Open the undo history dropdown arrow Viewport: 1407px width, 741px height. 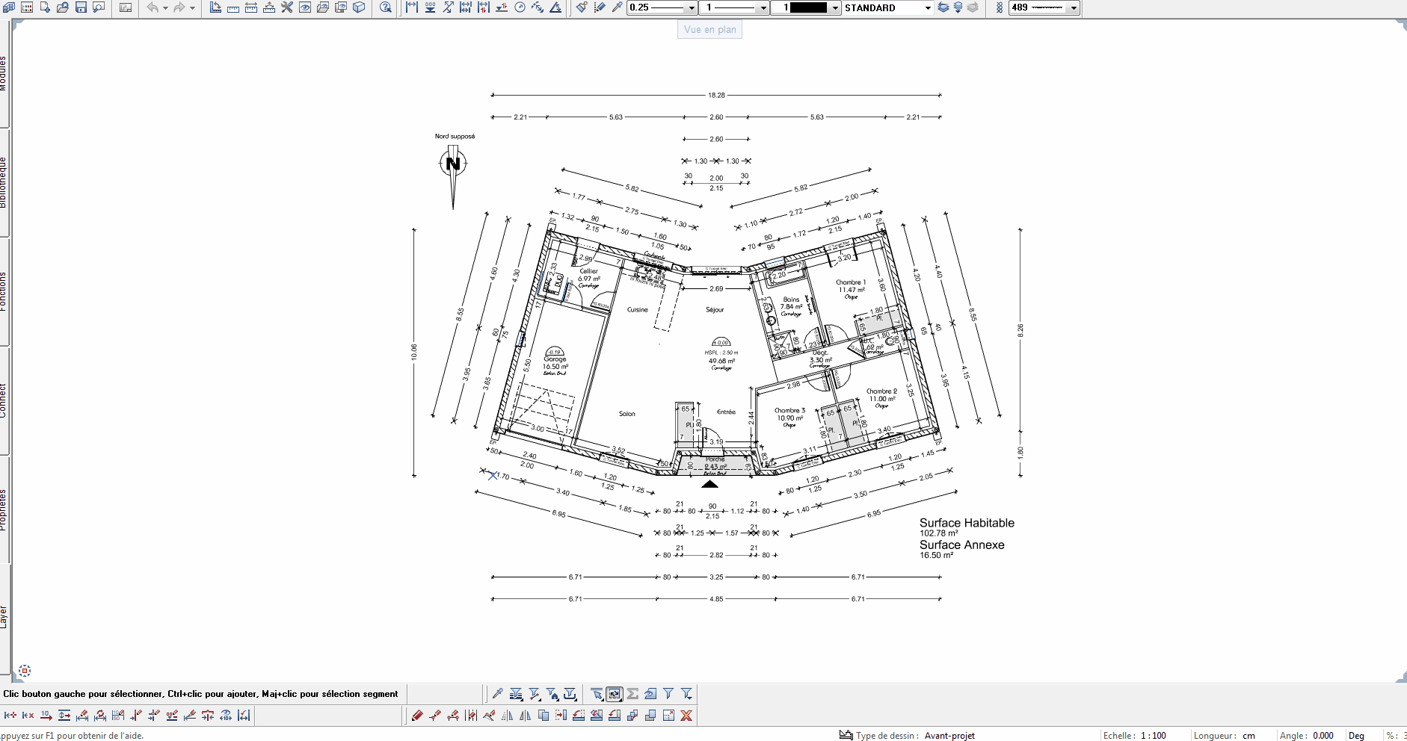165,7
